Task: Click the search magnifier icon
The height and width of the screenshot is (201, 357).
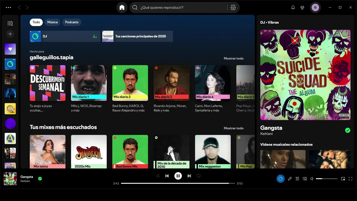Action: coord(135,8)
